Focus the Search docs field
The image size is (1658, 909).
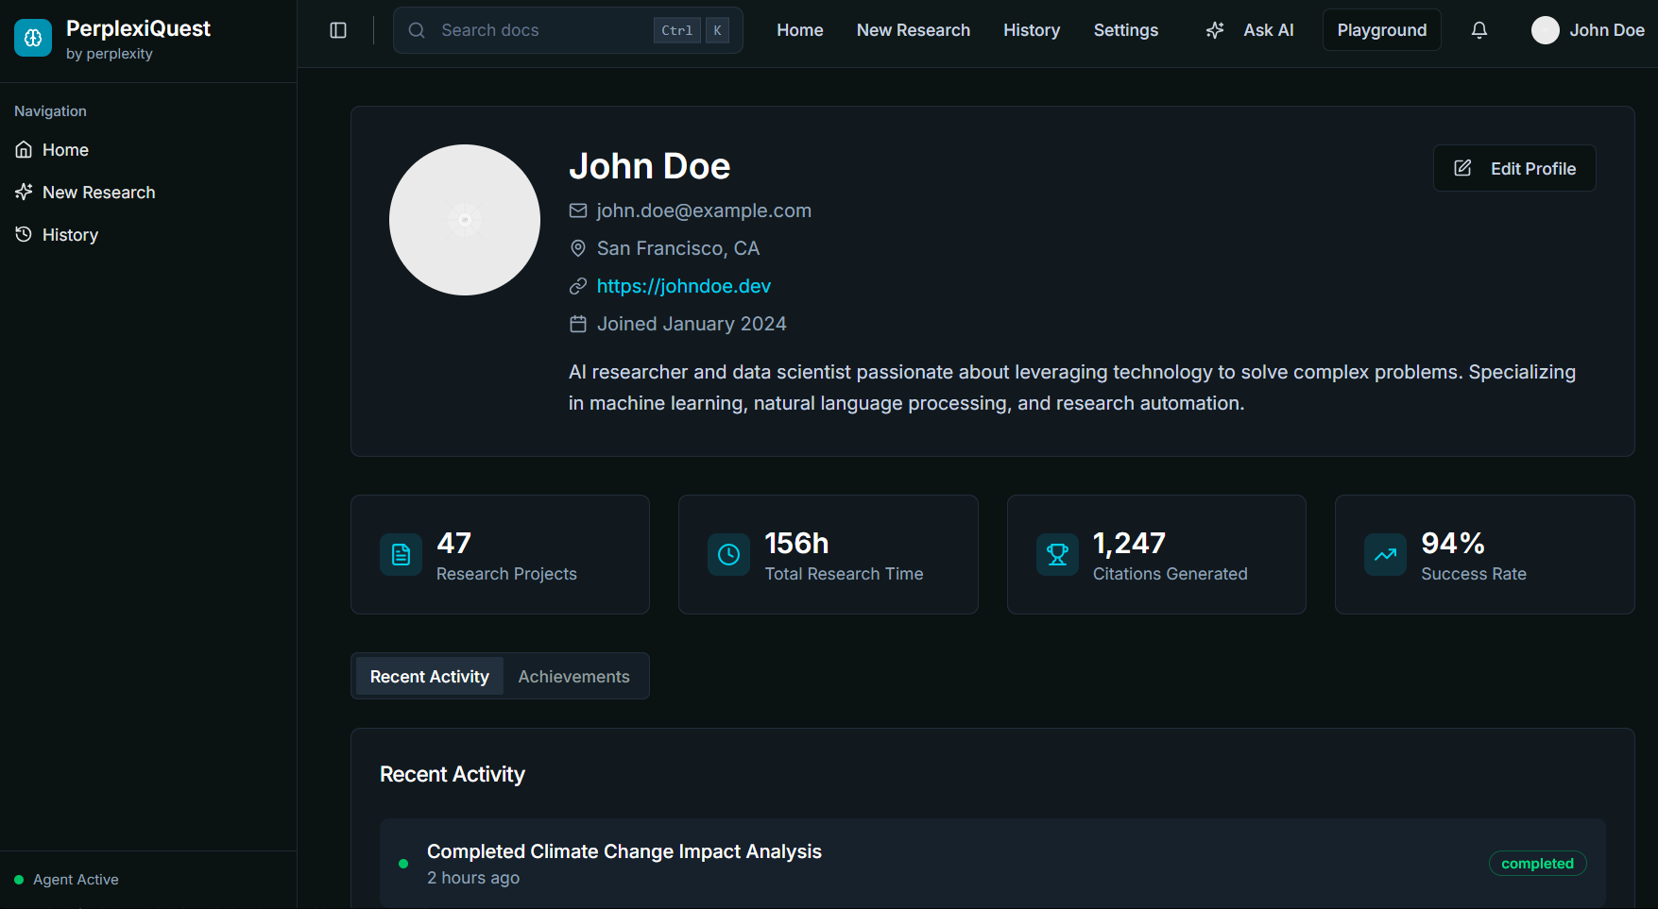click(568, 30)
